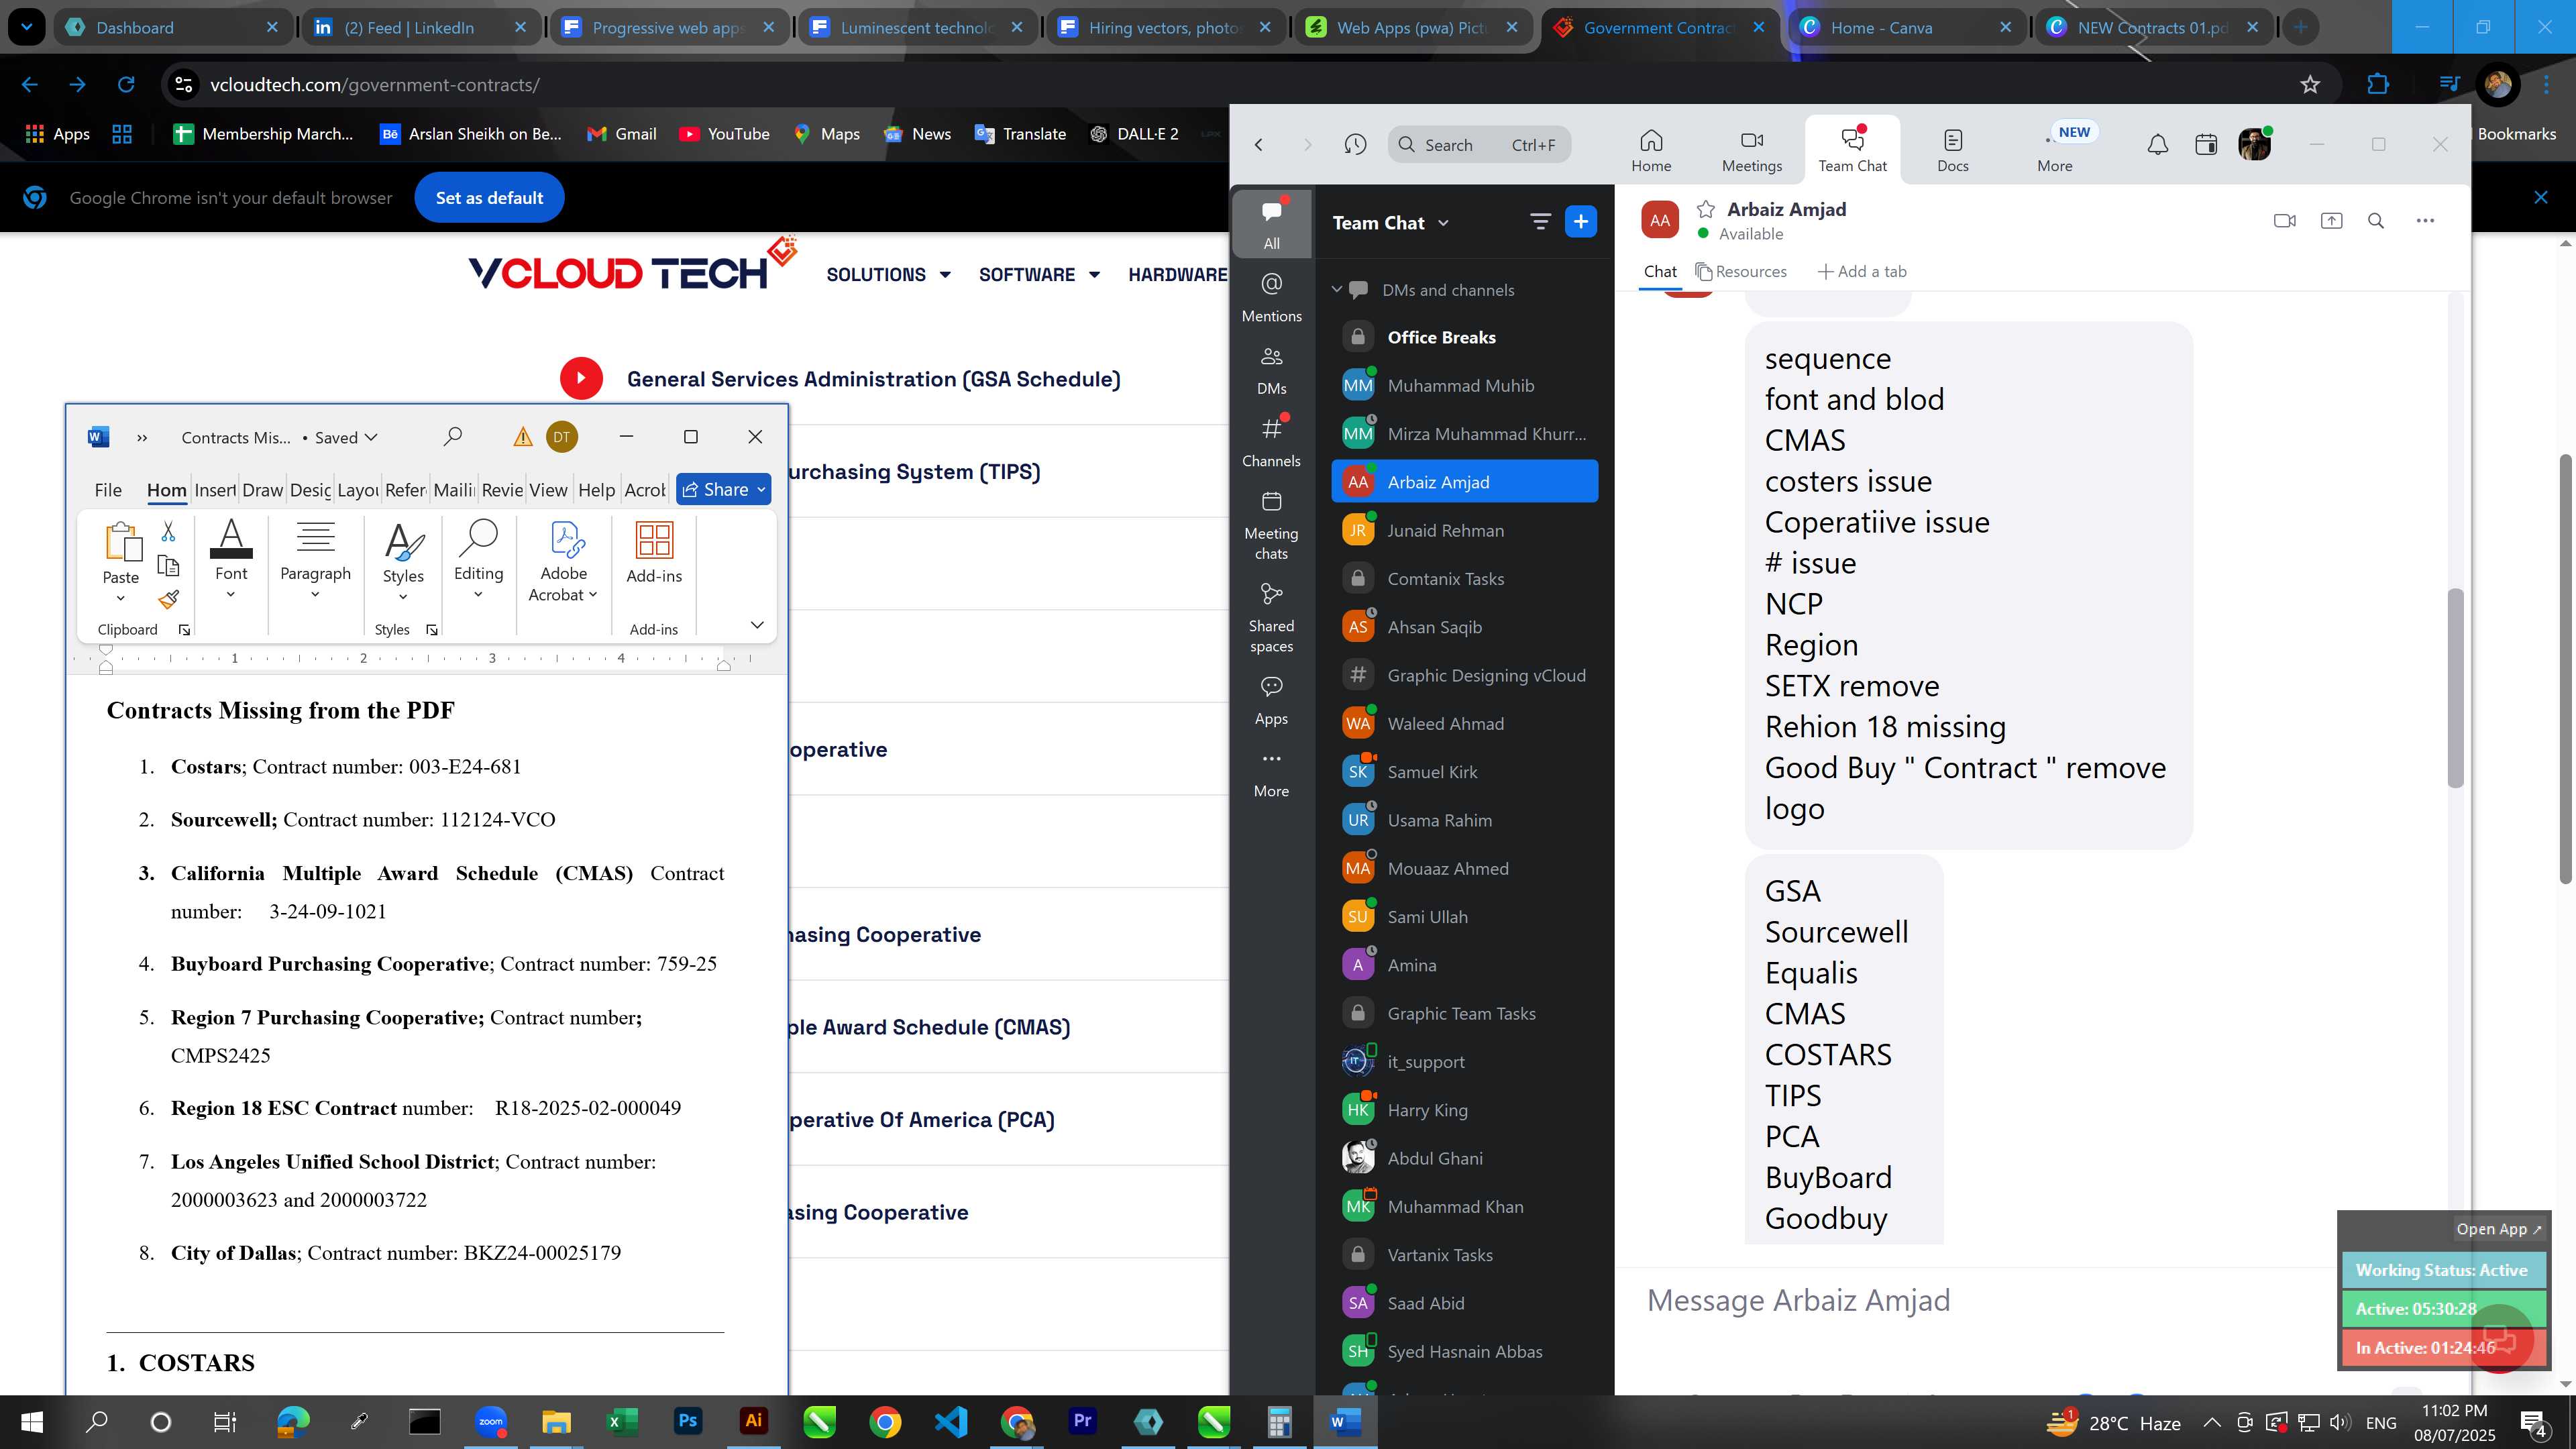The height and width of the screenshot is (1449, 2576).
Task: Open the Zoom Docs tab
Action: click(1952, 150)
